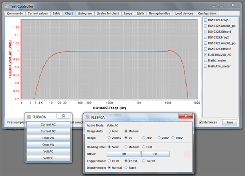The height and width of the screenshot is (176, 245).
Task: Select Auto for Range Auto
Action: (109, 131)
